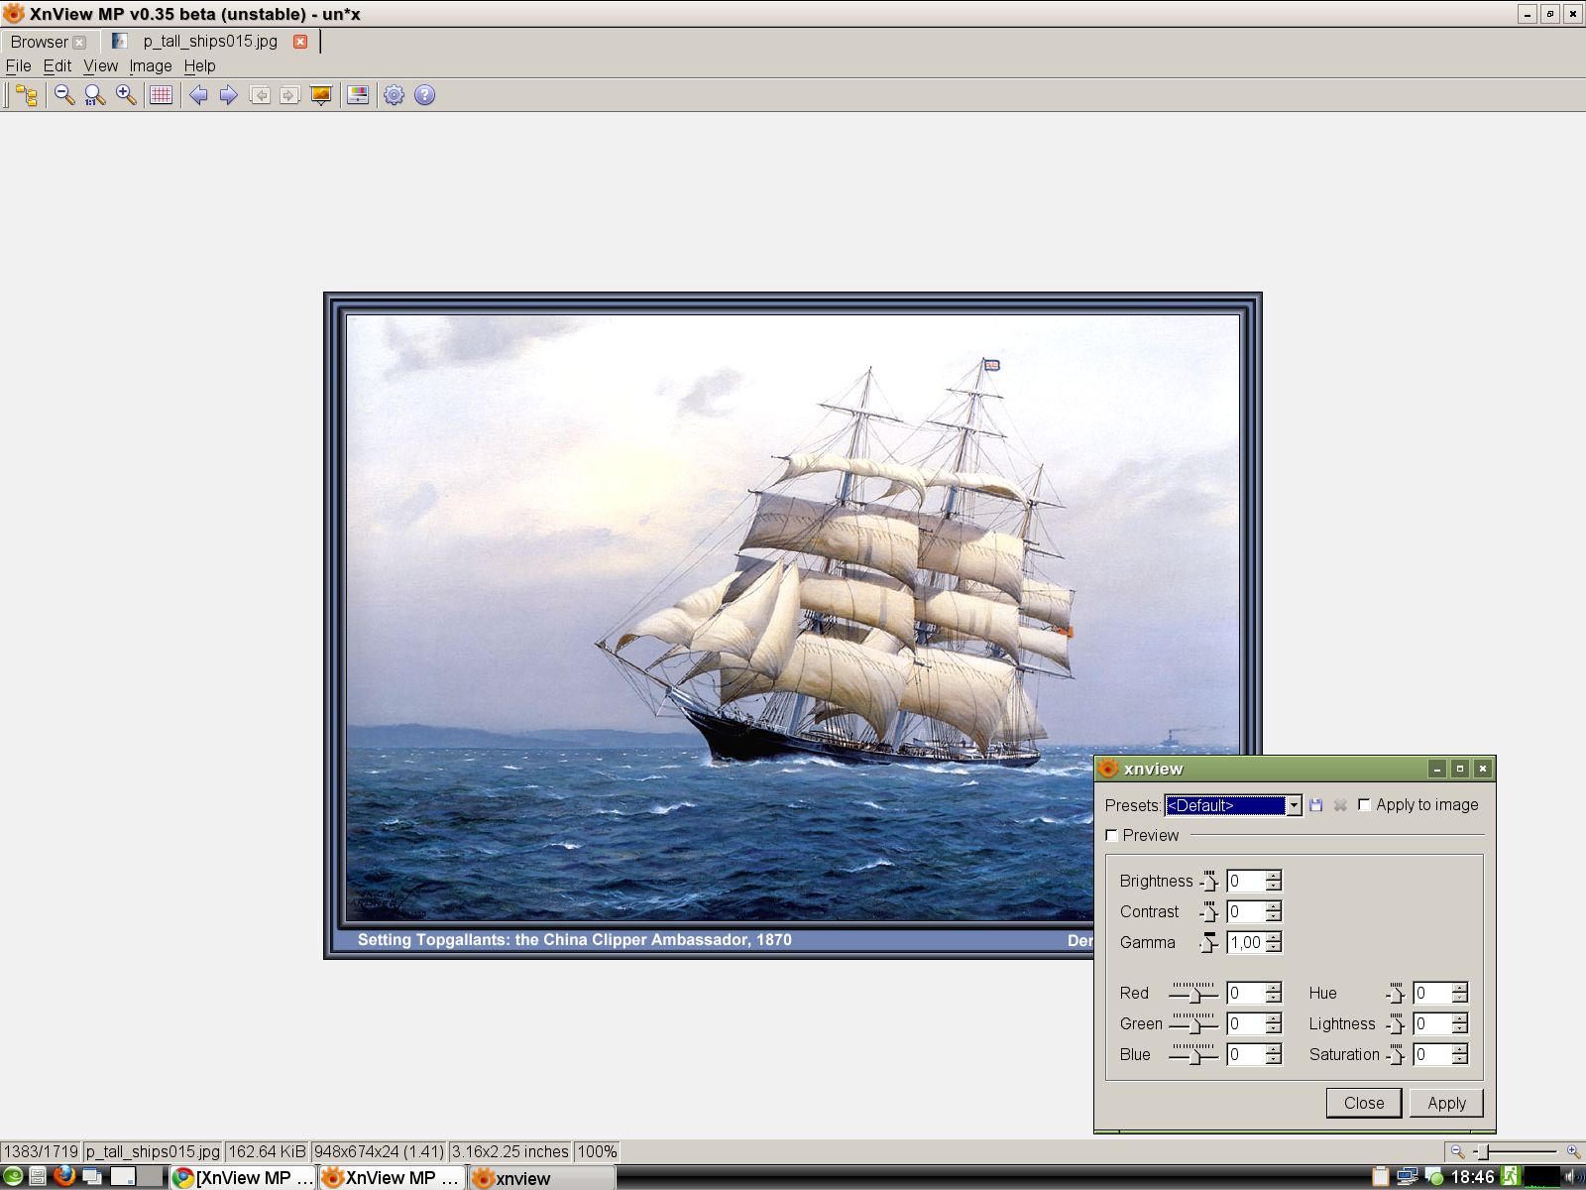1586x1190 pixels.
Task: Click the 162.64 KiB status bar entry
Action: 267,1151
